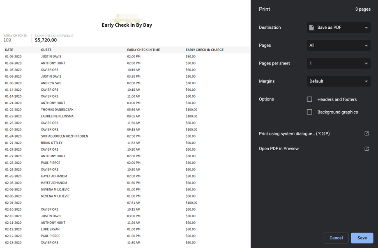
Task: Click the 03:30 PM check in time
Action: tap(134, 76)
